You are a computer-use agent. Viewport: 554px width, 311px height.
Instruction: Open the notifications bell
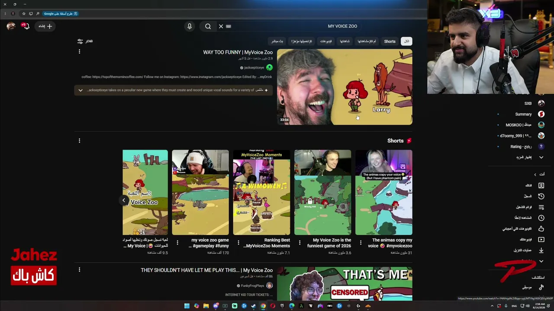pos(25,26)
